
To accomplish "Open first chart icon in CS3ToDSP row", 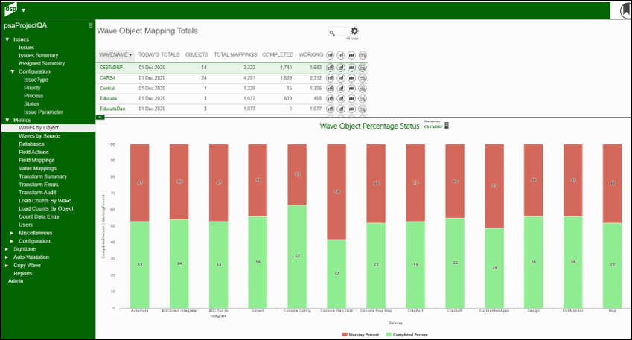I will tap(330, 68).
